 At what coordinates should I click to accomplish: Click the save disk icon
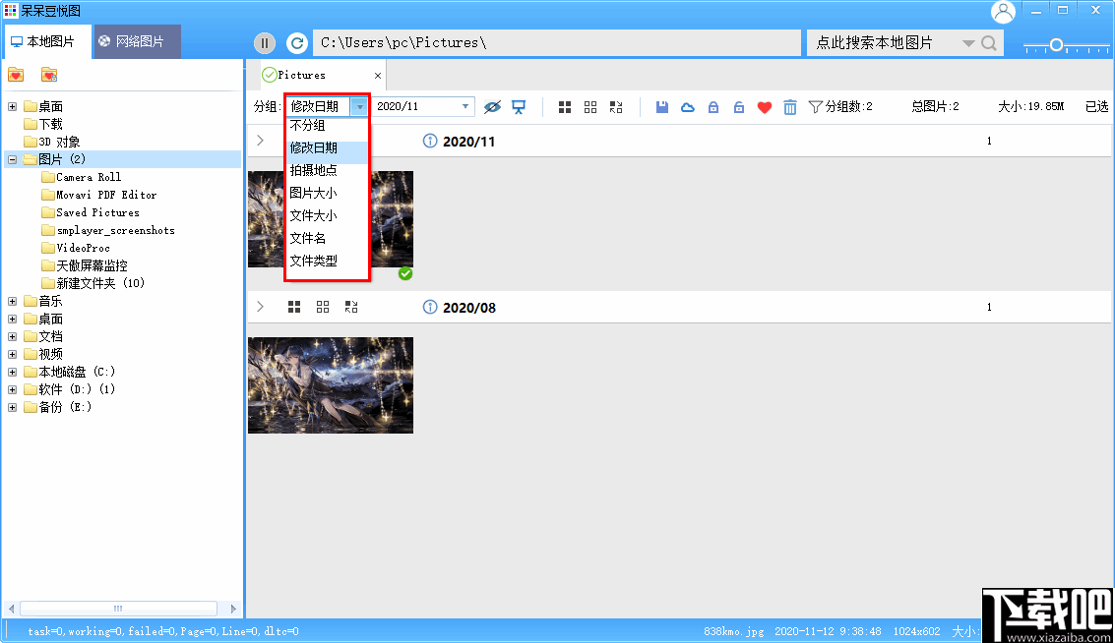pyautogui.click(x=662, y=107)
